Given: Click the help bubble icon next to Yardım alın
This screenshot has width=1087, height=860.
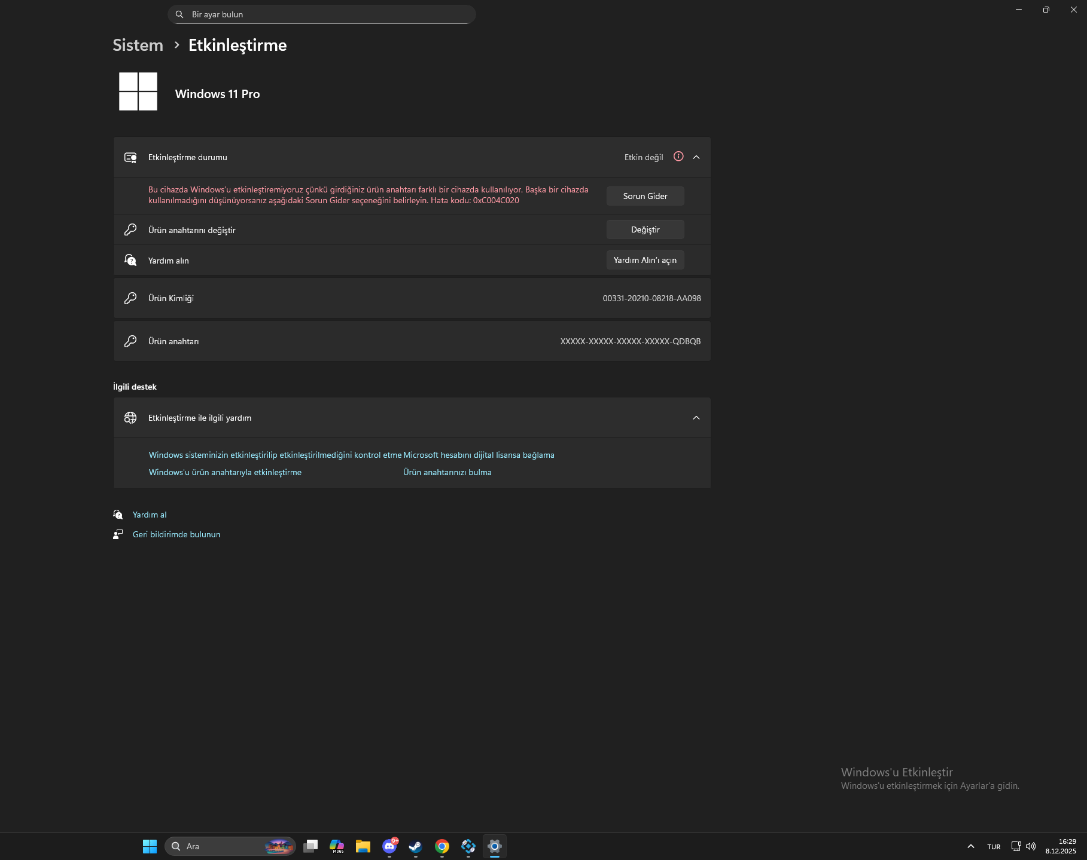Looking at the screenshot, I should coord(130,260).
